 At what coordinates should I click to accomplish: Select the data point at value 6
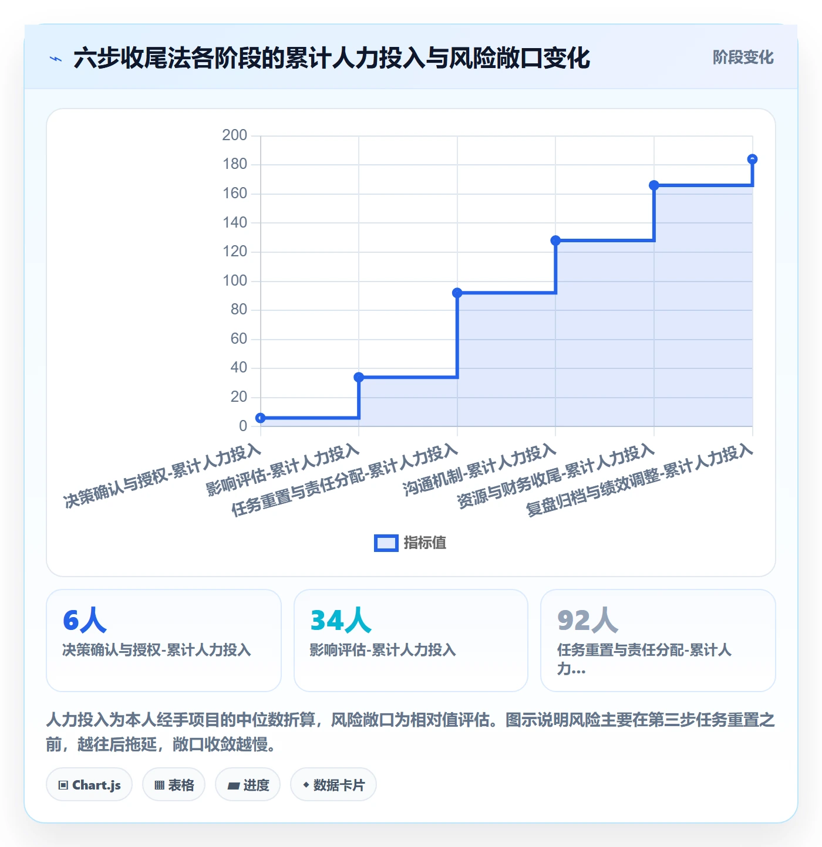click(261, 418)
